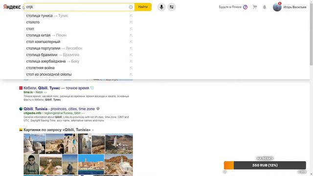The height and width of the screenshot is (176, 313).
Task: Expand menu dots after time.is › Kebili
Action: 45,92
